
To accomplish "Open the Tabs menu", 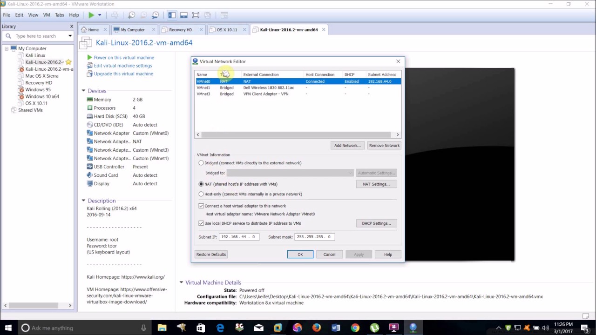I will point(60,15).
